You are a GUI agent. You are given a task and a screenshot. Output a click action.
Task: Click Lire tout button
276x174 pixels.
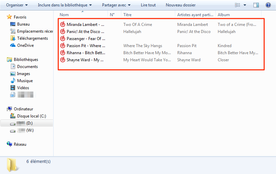point(148,5)
